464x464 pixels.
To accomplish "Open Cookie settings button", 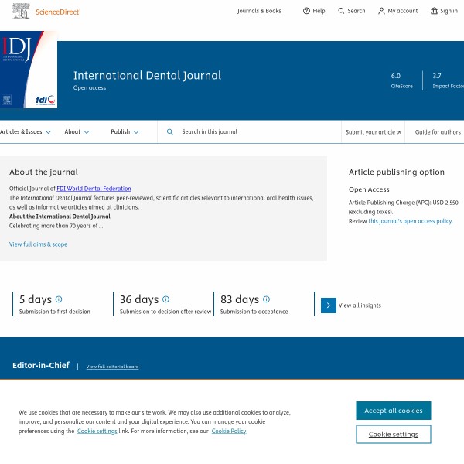I will (x=393, y=435).
